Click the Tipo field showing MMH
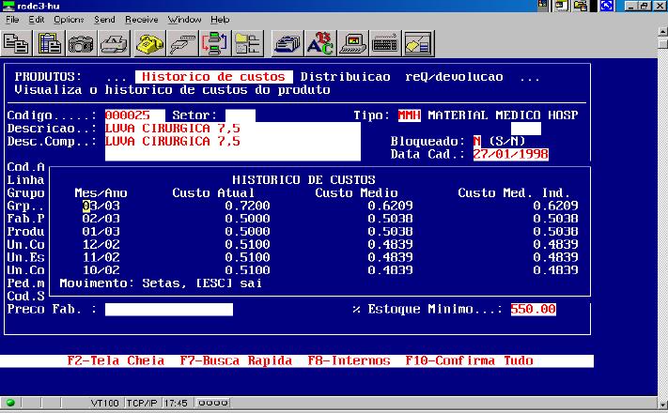The height and width of the screenshot is (413, 668). (x=410, y=115)
